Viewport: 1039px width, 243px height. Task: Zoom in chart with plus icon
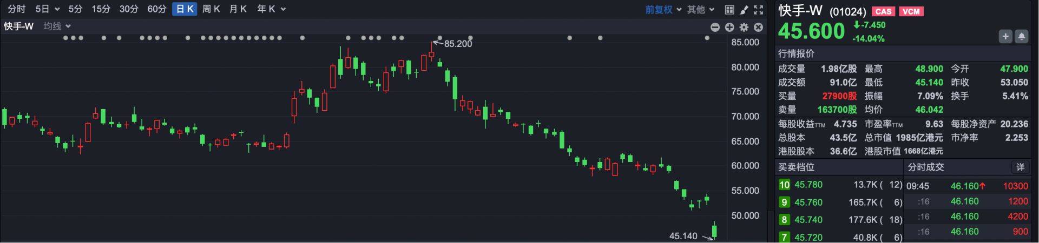coord(729,27)
